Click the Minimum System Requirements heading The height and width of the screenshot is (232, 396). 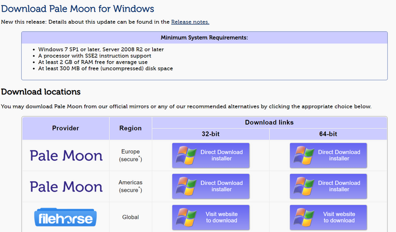coord(204,38)
